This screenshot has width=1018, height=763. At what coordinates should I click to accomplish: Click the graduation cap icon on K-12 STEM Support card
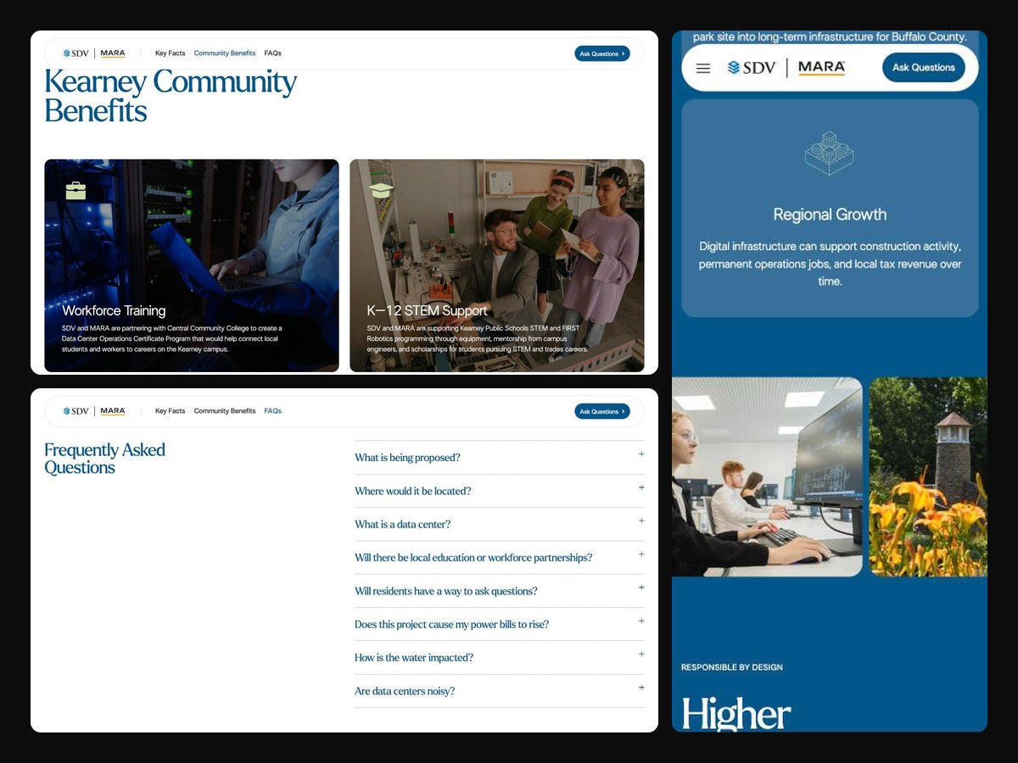pos(381,191)
